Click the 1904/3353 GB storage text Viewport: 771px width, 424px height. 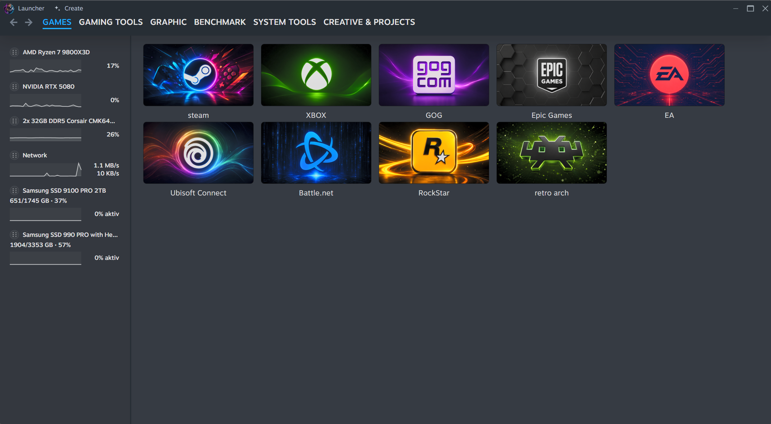[40, 245]
